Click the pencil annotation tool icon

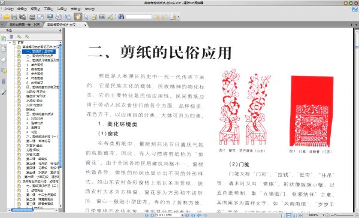point(110,17)
